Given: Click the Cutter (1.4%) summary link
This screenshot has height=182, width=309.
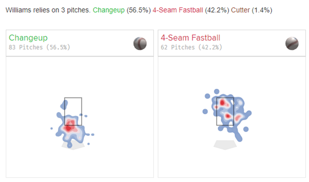Looking at the screenshot, I should pos(251,11).
